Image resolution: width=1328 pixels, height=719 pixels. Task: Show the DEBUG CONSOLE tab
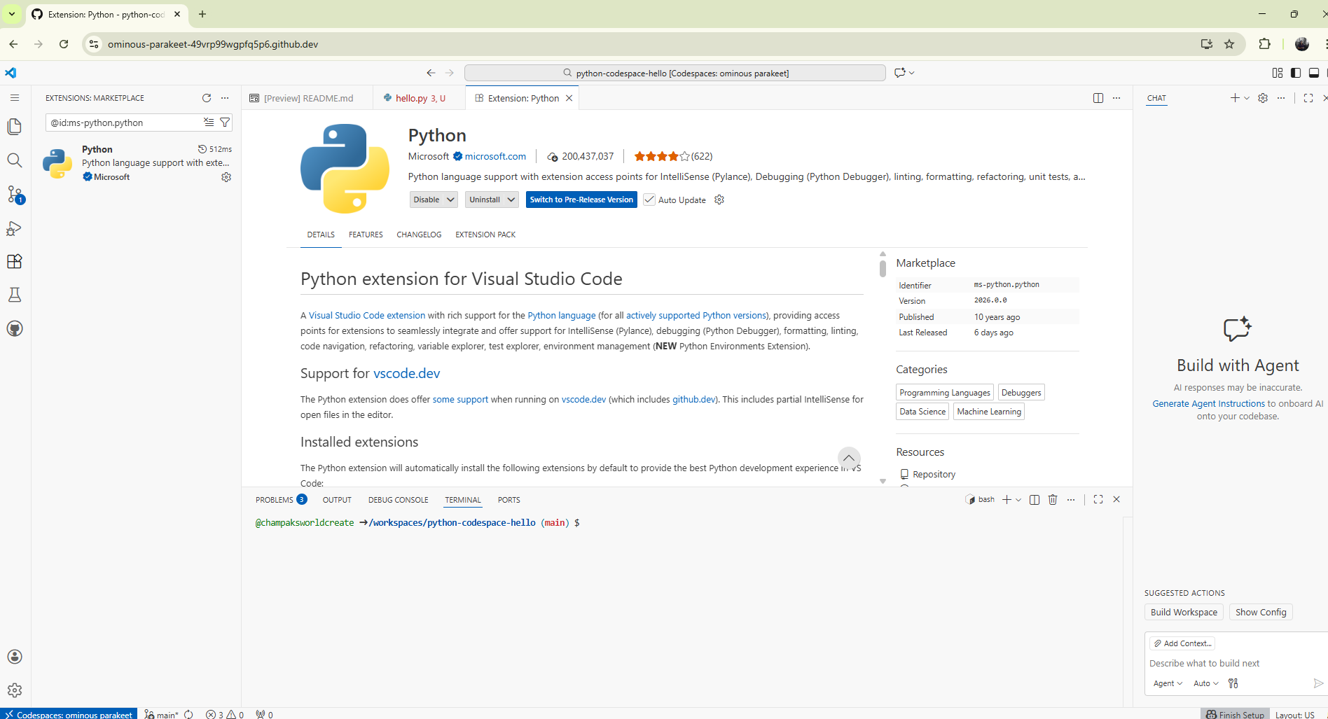pos(398,500)
